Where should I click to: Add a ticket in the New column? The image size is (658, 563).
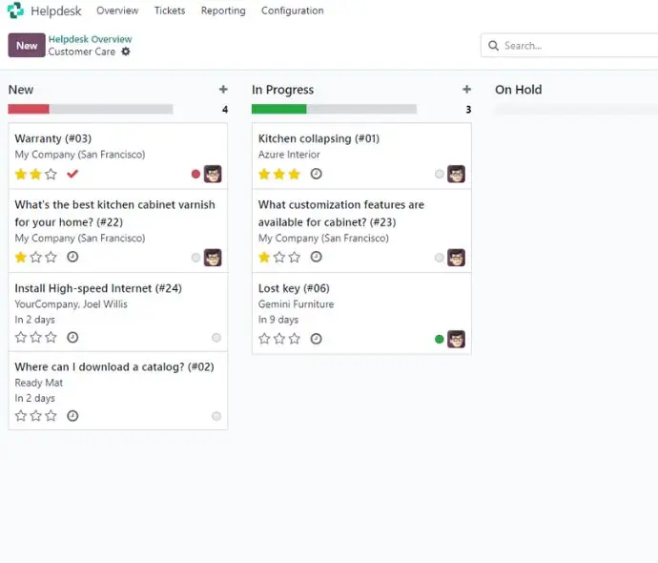click(223, 89)
